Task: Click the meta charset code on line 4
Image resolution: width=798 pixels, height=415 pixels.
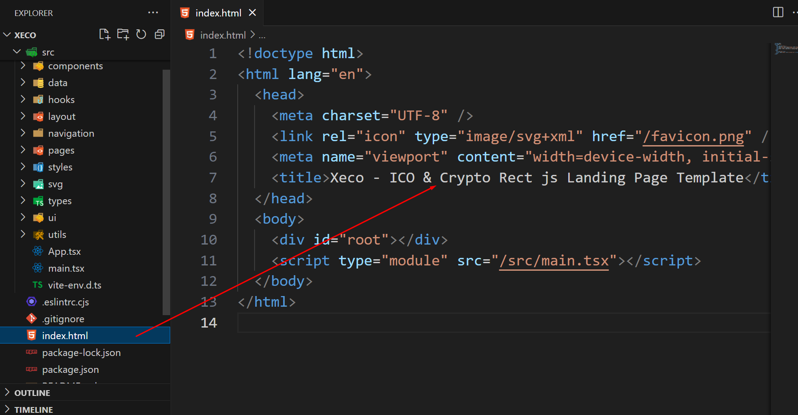Action: (372, 115)
